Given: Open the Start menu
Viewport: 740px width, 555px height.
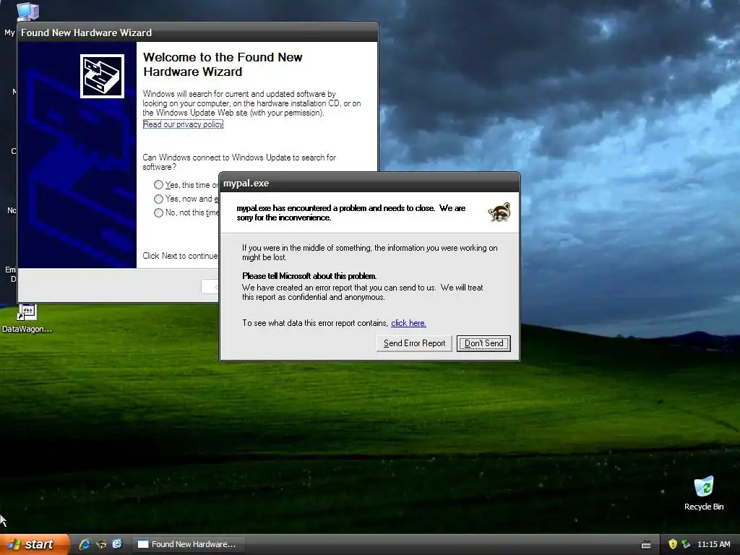Looking at the screenshot, I should (x=35, y=544).
